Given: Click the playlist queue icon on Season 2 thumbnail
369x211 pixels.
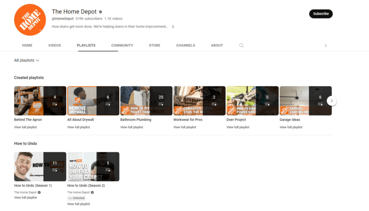Looking at the screenshot, I should pos(108,170).
